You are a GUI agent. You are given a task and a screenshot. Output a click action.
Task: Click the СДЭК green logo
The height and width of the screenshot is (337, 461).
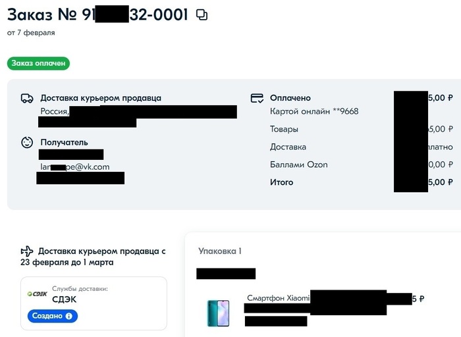tap(37, 294)
